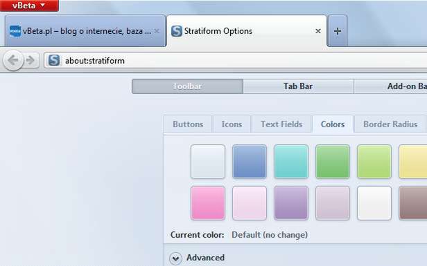This screenshot has width=427, height=266.
Task: Go back with the back arrow
Action: (12, 60)
